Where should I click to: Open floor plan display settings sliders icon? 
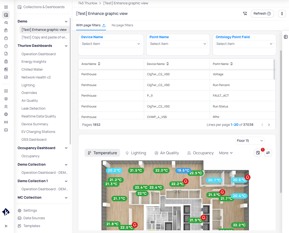(268, 153)
